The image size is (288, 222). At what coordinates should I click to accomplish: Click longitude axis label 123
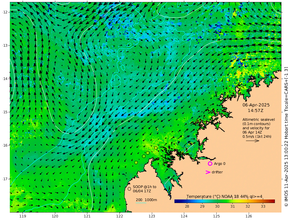152,216
